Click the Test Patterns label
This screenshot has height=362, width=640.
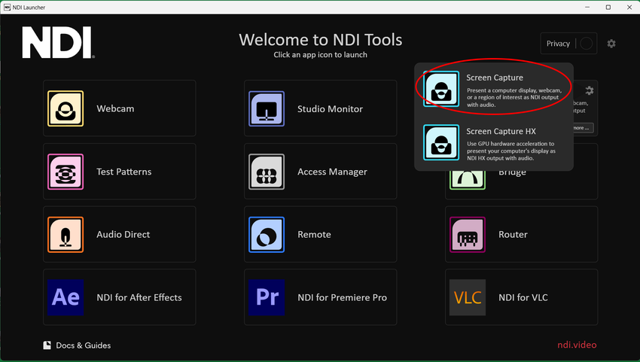pyautogui.click(x=124, y=172)
